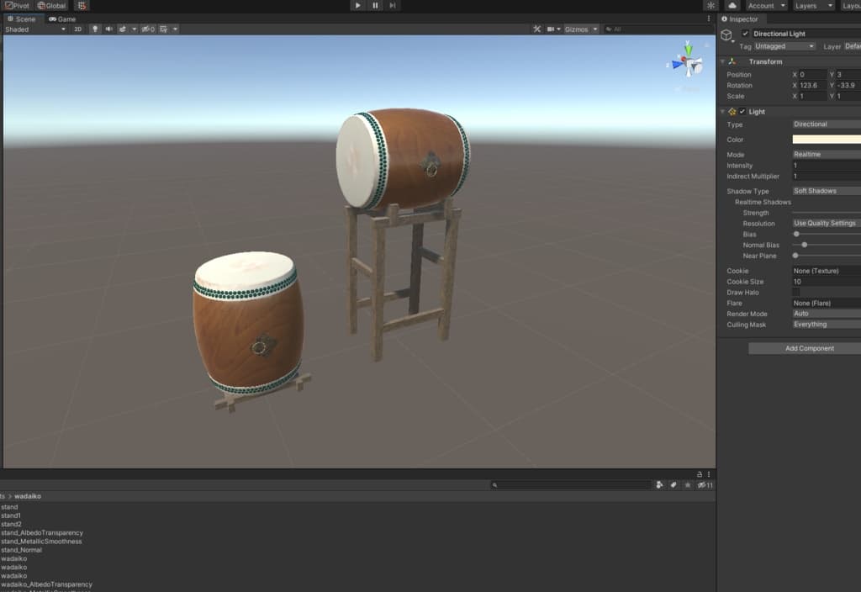Toggle scene lighting with the lightbulb icon
Image resolution: width=861 pixels, height=592 pixels.
coord(95,29)
